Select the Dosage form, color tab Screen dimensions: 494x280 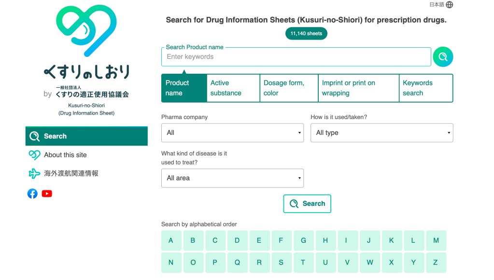(x=289, y=88)
